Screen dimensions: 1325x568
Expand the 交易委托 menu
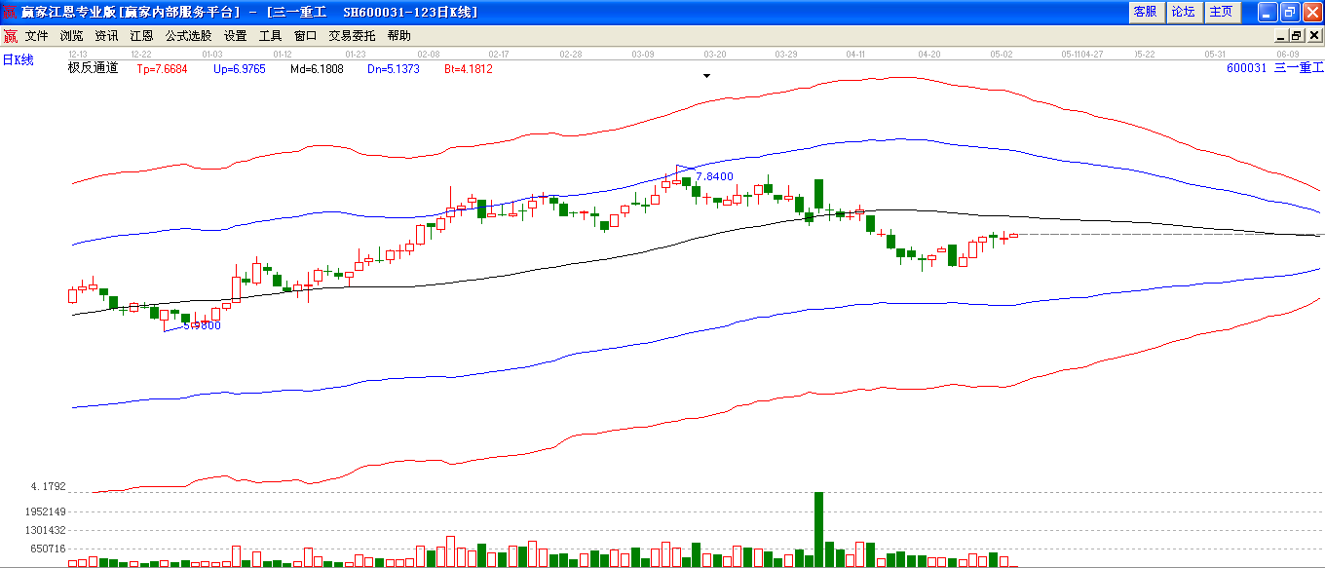tap(352, 36)
